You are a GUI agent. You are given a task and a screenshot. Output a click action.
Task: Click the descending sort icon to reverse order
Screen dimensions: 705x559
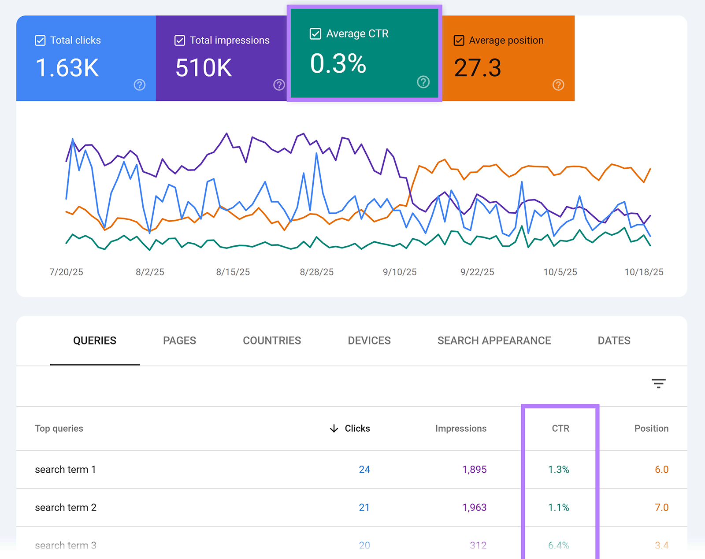[334, 428]
